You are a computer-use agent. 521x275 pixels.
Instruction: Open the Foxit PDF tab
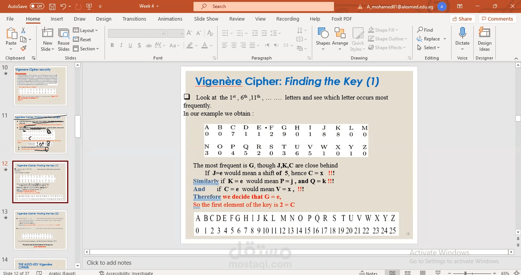coord(342,19)
